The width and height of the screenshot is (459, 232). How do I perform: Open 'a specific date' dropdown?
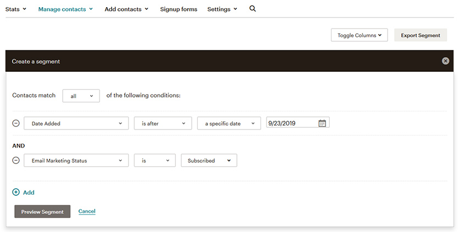[x=229, y=123]
